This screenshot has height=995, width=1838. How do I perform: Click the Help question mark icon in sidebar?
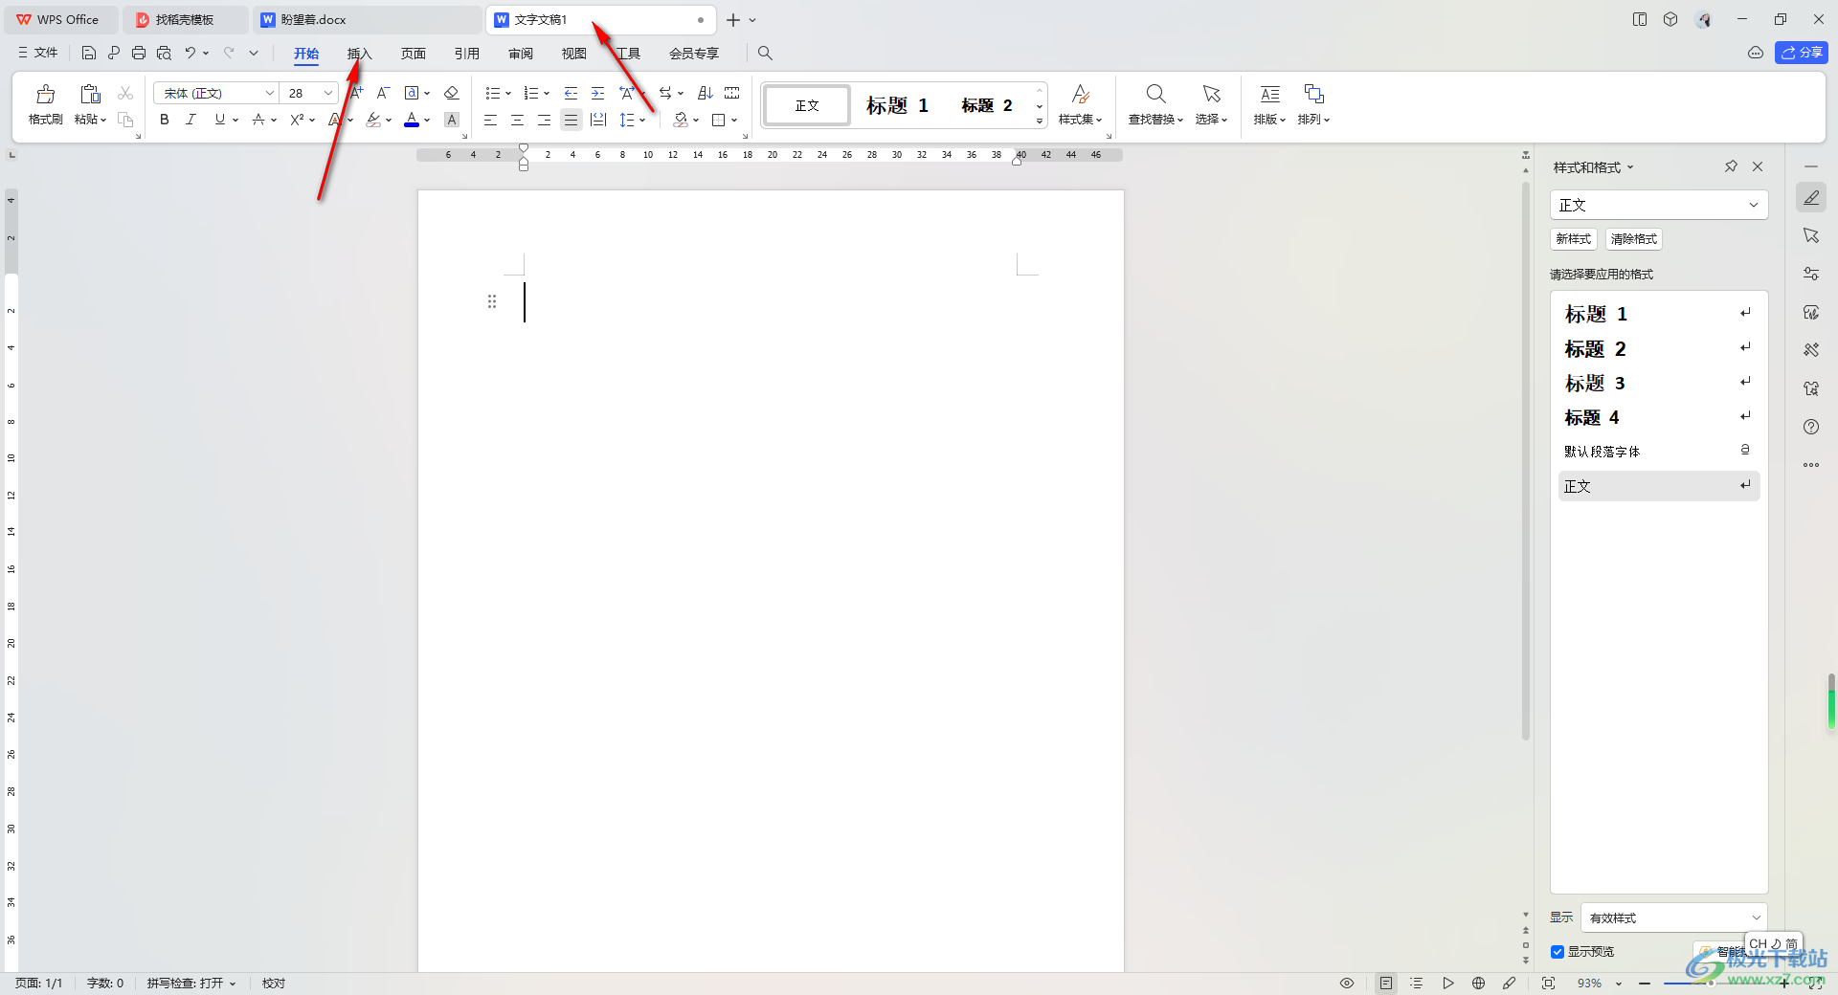coord(1811,427)
